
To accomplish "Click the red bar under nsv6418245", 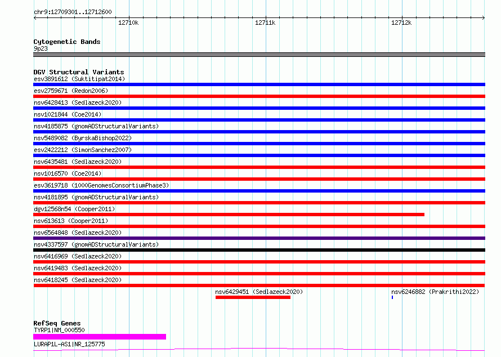I will tap(259, 285).
